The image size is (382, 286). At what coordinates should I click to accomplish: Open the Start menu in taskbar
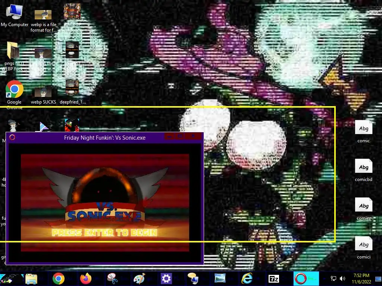click(x=11, y=279)
